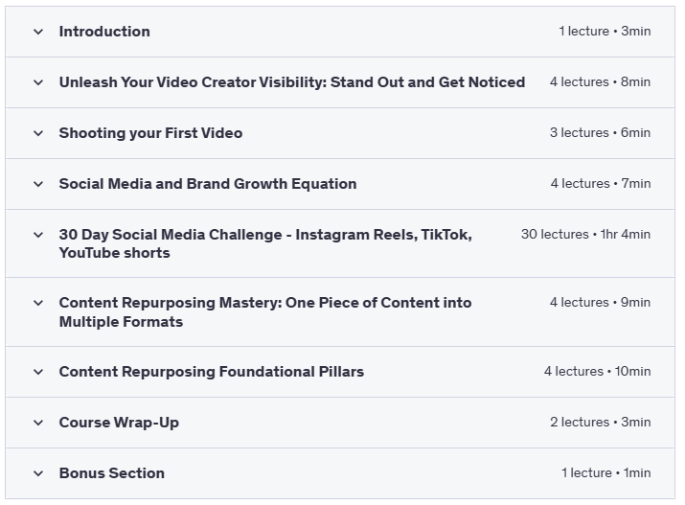Open Content Repurposing Foundational Pillars title
The height and width of the screenshot is (505, 685).
click(212, 372)
